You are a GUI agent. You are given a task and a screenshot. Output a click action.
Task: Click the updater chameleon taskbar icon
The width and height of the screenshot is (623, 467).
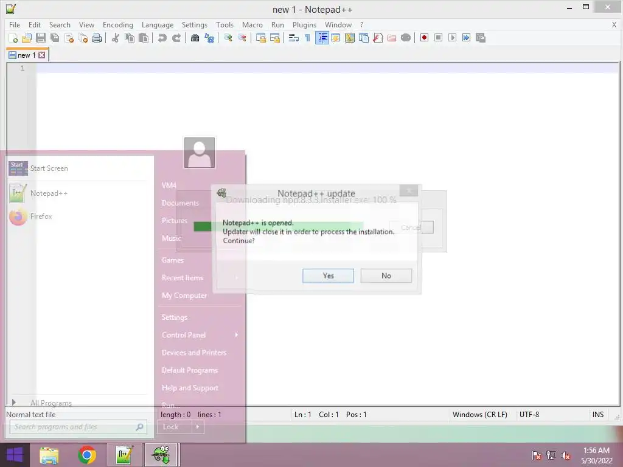pos(161,455)
